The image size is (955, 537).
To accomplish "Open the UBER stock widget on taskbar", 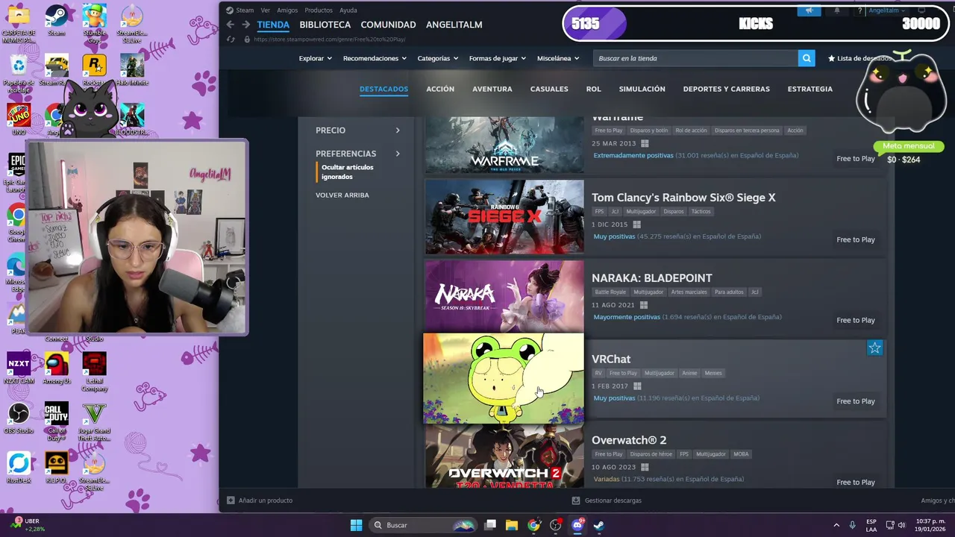I will coord(28,525).
